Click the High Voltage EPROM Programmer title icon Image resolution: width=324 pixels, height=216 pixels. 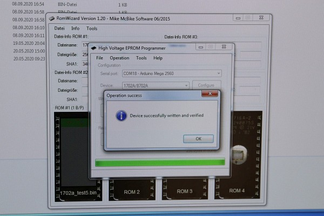(94, 48)
